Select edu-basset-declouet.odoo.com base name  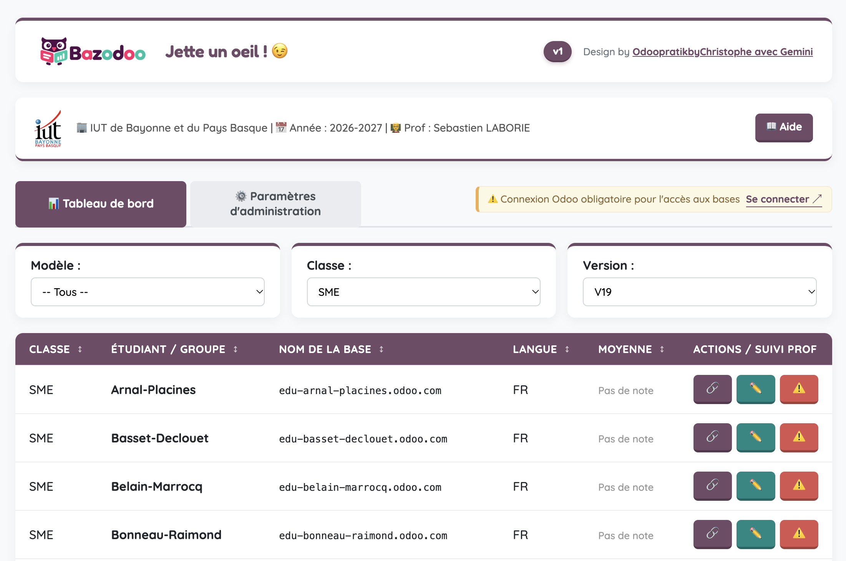(x=363, y=439)
